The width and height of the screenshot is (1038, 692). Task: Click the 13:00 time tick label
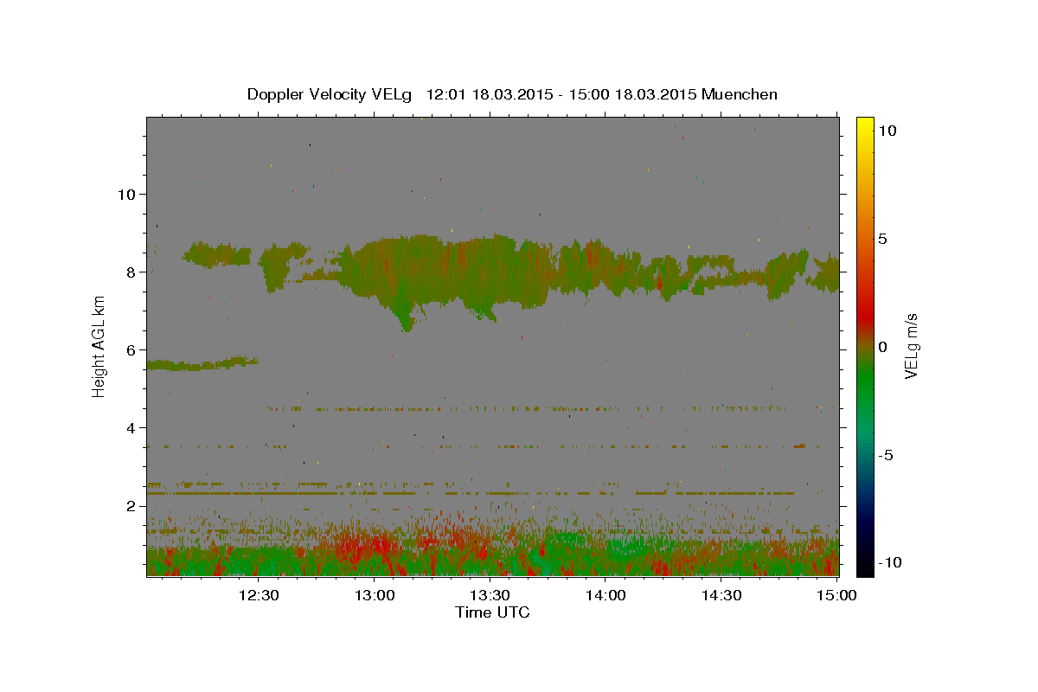click(376, 595)
